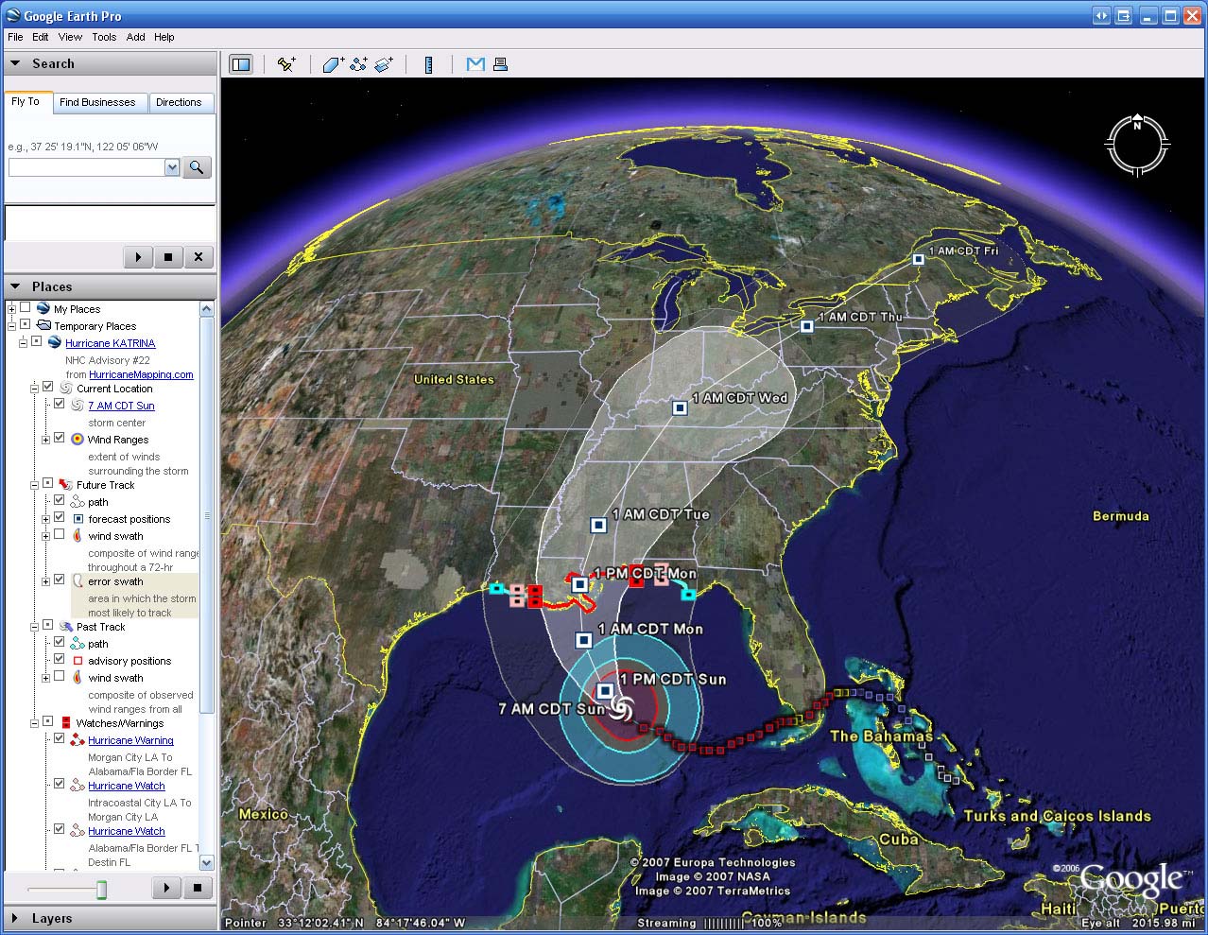Add a placemark with the pushpin tool
The image size is (1208, 935).
click(x=285, y=64)
